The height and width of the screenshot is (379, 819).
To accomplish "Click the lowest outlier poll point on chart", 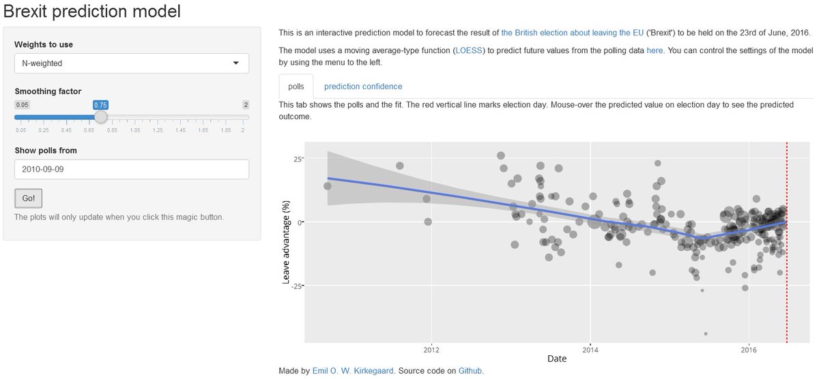I will coord(706,334).
